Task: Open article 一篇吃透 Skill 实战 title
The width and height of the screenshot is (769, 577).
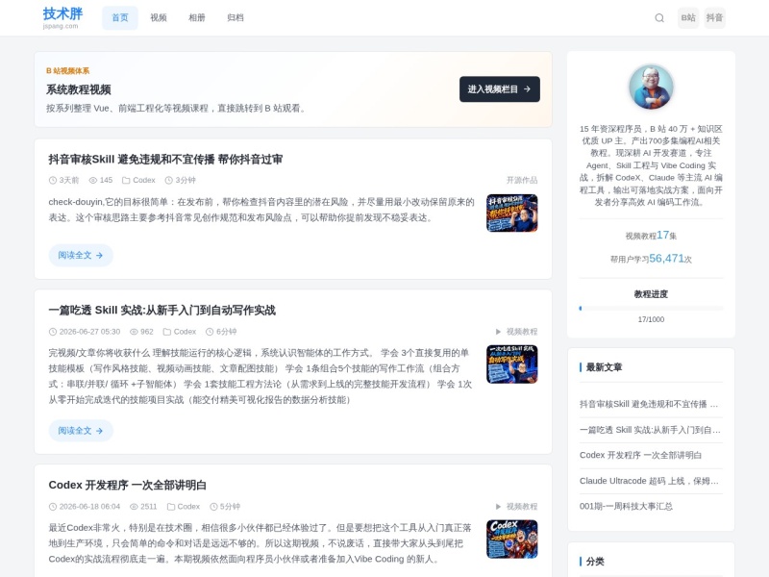Action: click(x=161, y=310)
